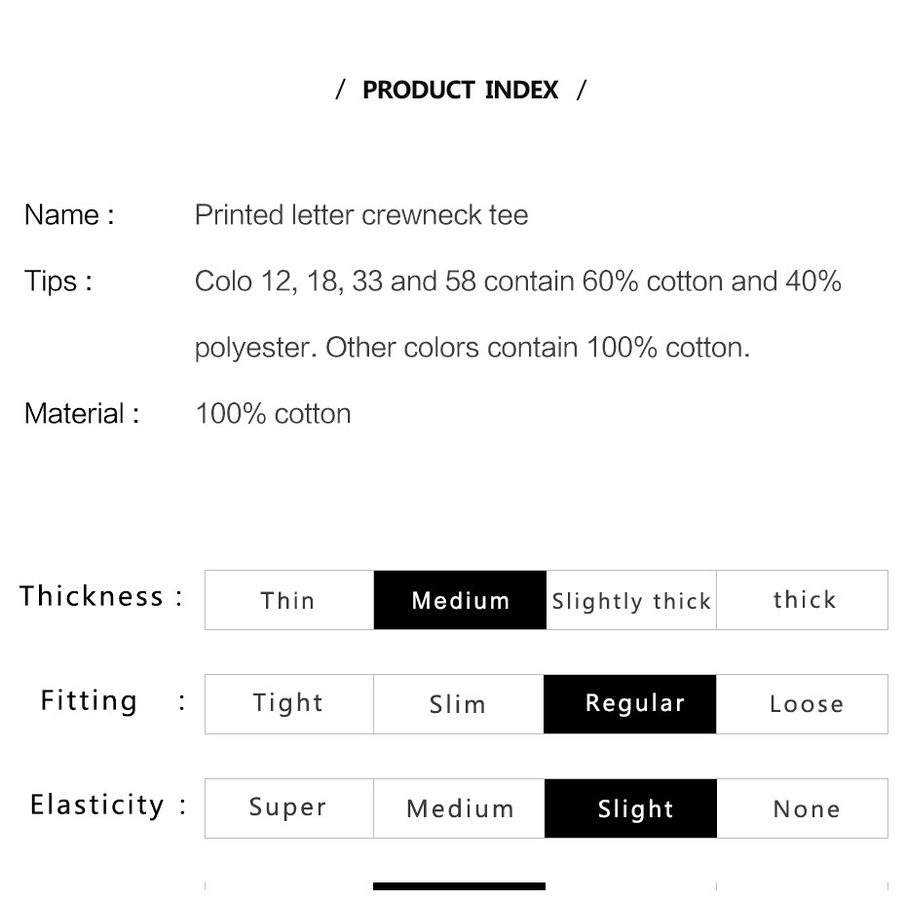The width and height of the screenshot is (906, 900).
Task: Click the black bar below the Elasticity row
Action: click(x=460, y=886)
